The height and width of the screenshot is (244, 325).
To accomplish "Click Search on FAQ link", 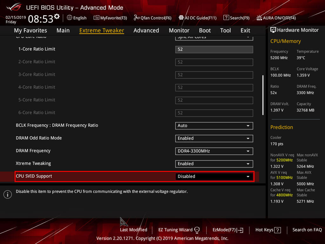I will pyautogui.click(x=307, y=230).
